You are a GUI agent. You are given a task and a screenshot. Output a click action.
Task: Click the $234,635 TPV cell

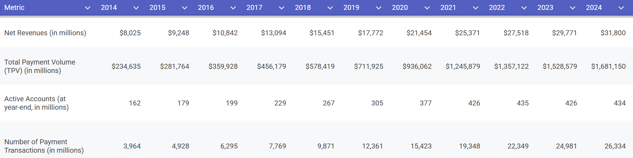click(126, 66)
